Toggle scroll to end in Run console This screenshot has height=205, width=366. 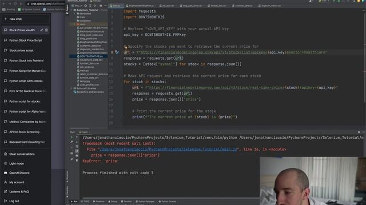pos(77,151)
